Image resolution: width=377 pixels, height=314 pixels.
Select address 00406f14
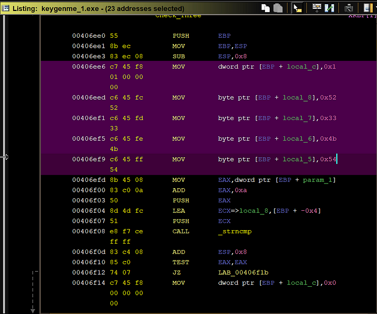[88, 283]
